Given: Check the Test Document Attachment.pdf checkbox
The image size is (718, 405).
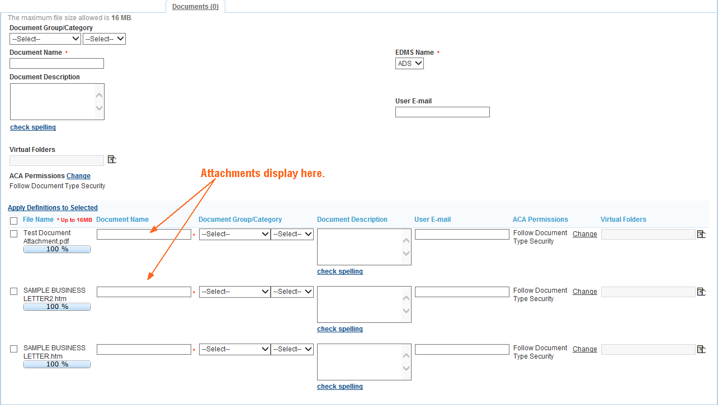Looking at the screenshot, I should point(14,234).
